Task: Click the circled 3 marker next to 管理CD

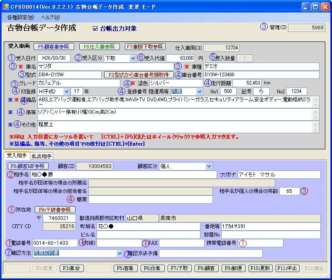Action: tap(264, 27)
